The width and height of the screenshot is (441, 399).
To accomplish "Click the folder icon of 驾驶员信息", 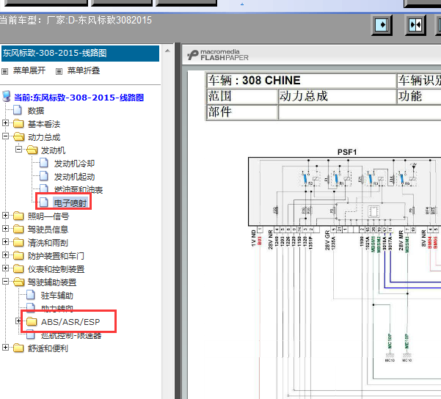I will point(18,229).
